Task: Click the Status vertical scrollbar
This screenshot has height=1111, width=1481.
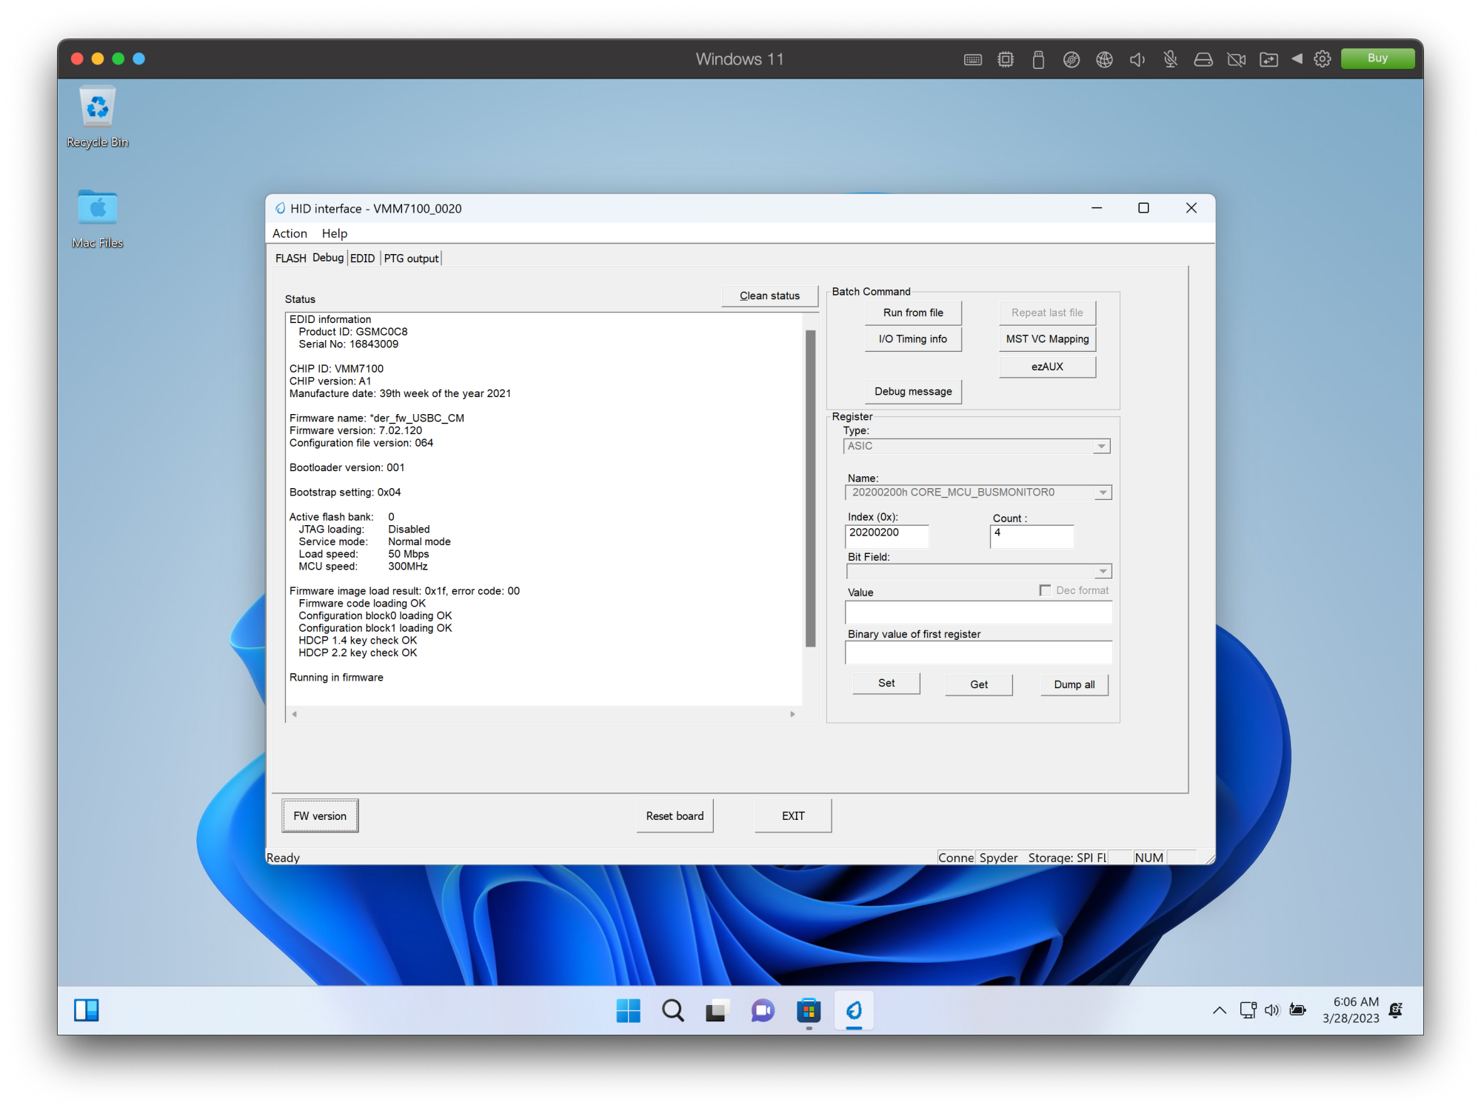Action: click(x=810, y=489)
